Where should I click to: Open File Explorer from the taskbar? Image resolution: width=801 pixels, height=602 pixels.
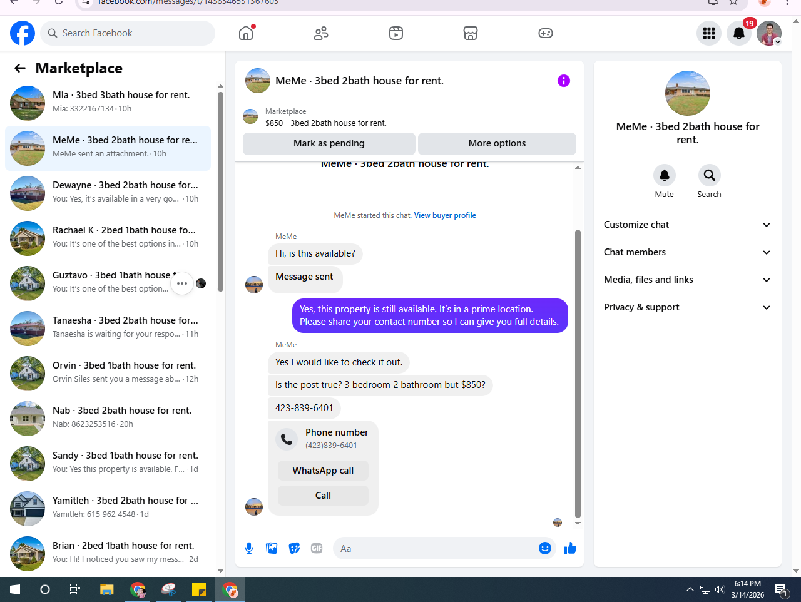coord(107,589)
